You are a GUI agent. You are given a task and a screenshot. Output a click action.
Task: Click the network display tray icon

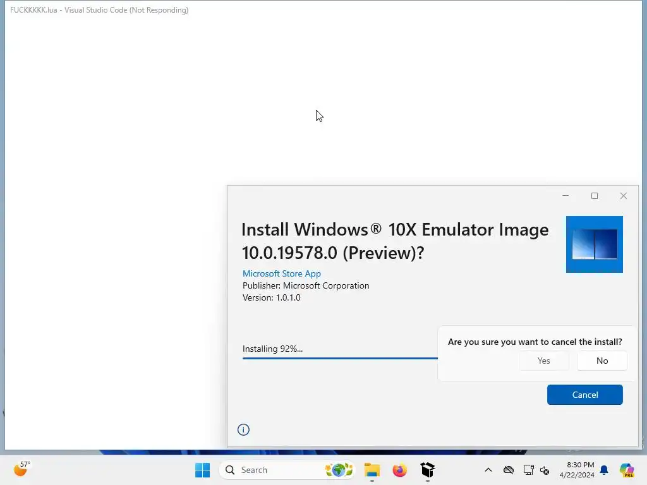tap(528, 470)
